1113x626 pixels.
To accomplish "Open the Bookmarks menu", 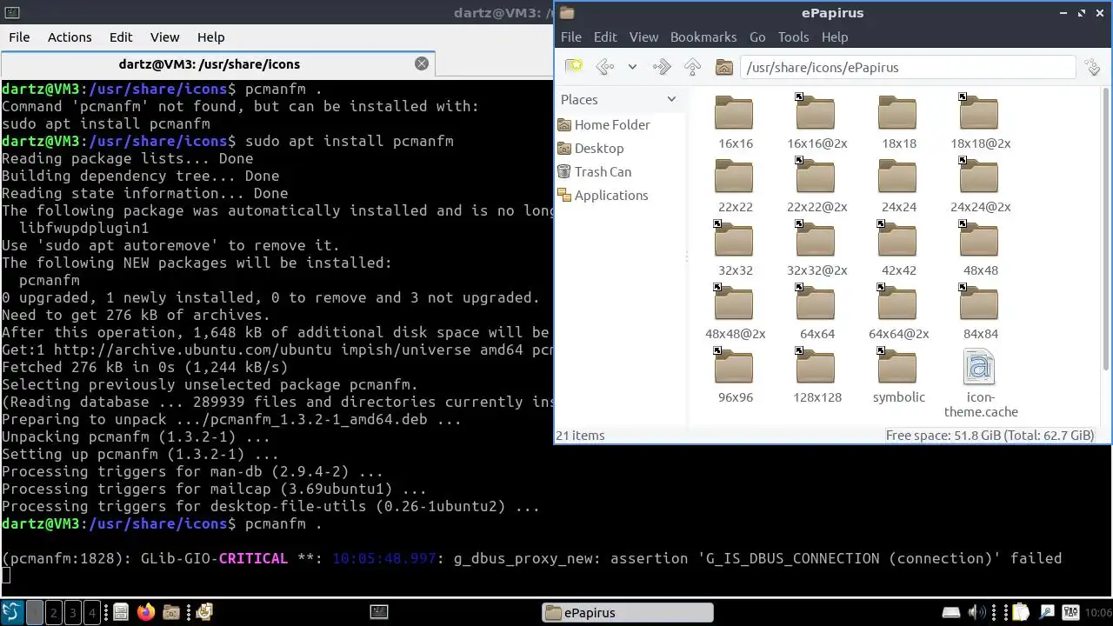I will (703, 37).
